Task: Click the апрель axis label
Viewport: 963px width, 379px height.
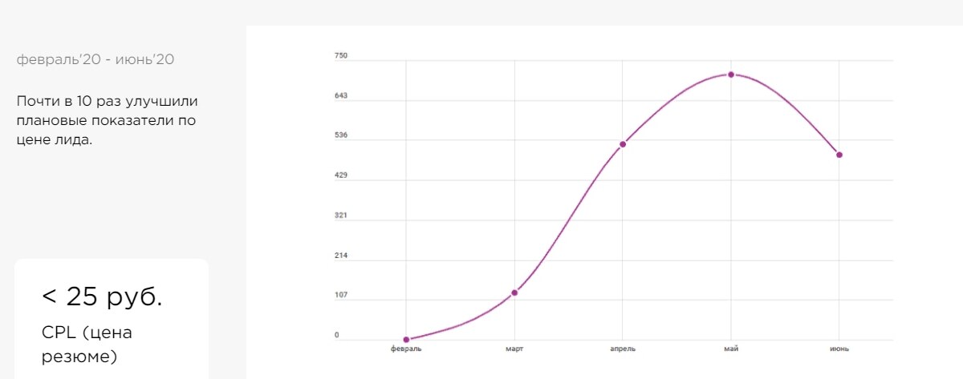Action: 623,349
